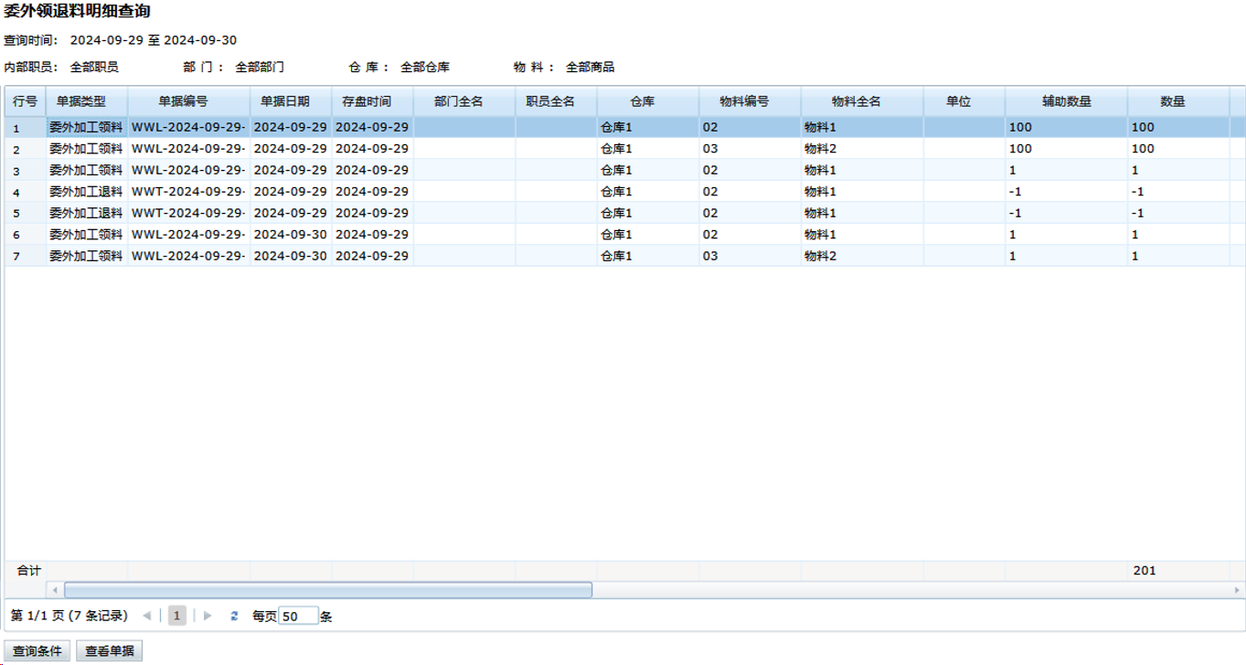The width and height of the screenshot is (1246, 665).
Task: Click the records-per-page input field
Action: click(298, 617)
